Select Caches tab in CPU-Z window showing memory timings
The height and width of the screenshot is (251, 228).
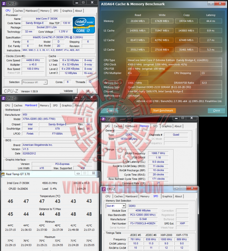(x=118, y=126)
